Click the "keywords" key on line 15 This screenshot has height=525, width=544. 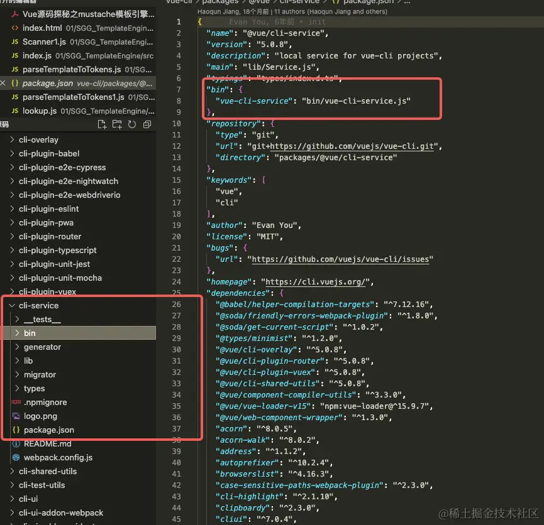point(229,180)
